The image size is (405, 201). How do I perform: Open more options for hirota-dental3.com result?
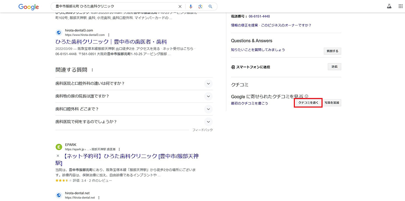click(x=109, y=35)
